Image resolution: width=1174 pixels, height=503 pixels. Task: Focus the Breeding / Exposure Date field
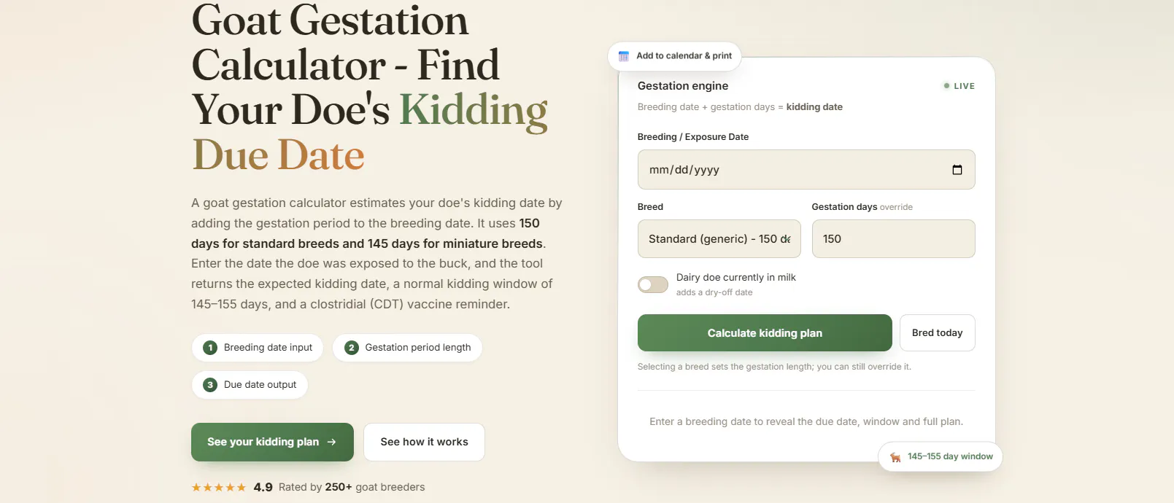[x=806, y=170]
